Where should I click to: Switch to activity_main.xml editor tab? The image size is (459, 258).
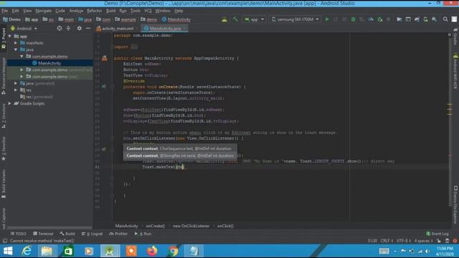117,29
